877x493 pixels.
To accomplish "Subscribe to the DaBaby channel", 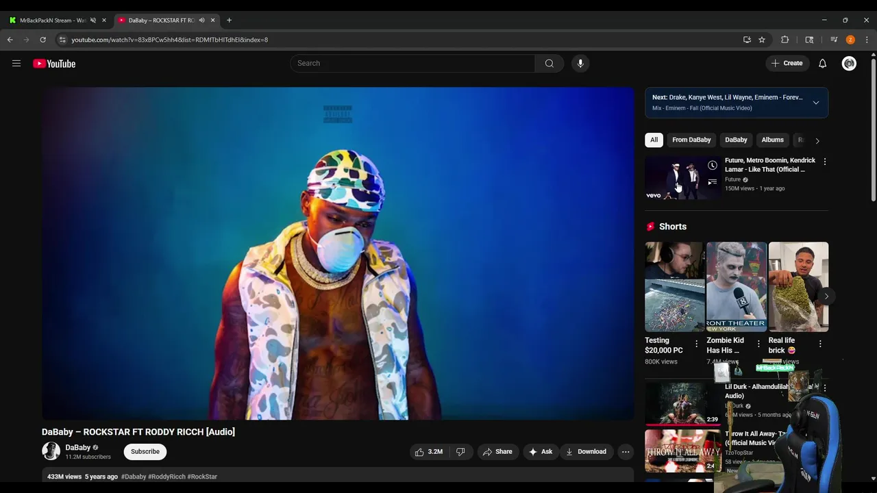I will (145, 452).
